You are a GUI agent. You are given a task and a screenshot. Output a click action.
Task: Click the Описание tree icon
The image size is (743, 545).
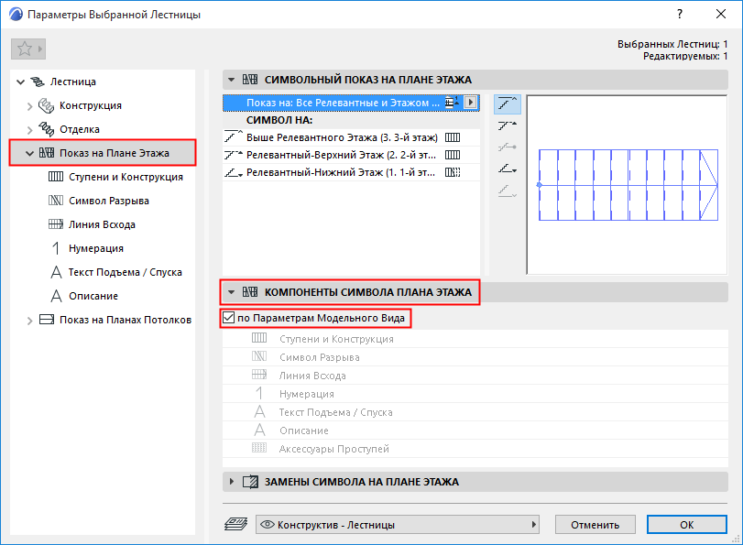(56, 296)
